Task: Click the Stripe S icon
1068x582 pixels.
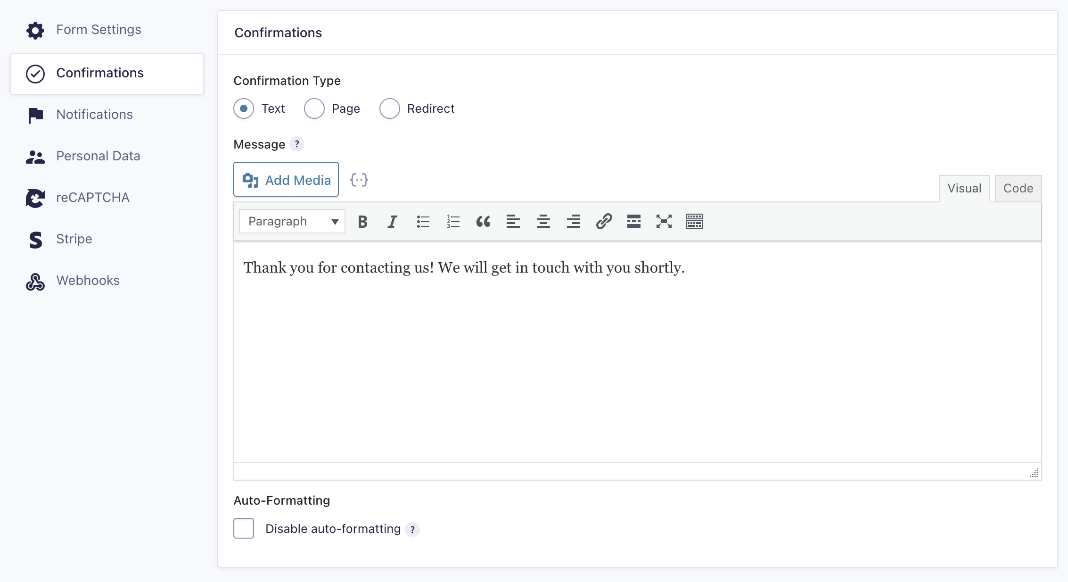Action: click(x=35, y=240)
